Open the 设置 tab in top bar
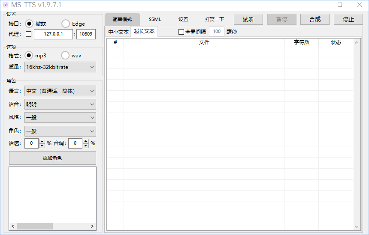The height and width of the screenshot is (235, 369). pos(183,20)
